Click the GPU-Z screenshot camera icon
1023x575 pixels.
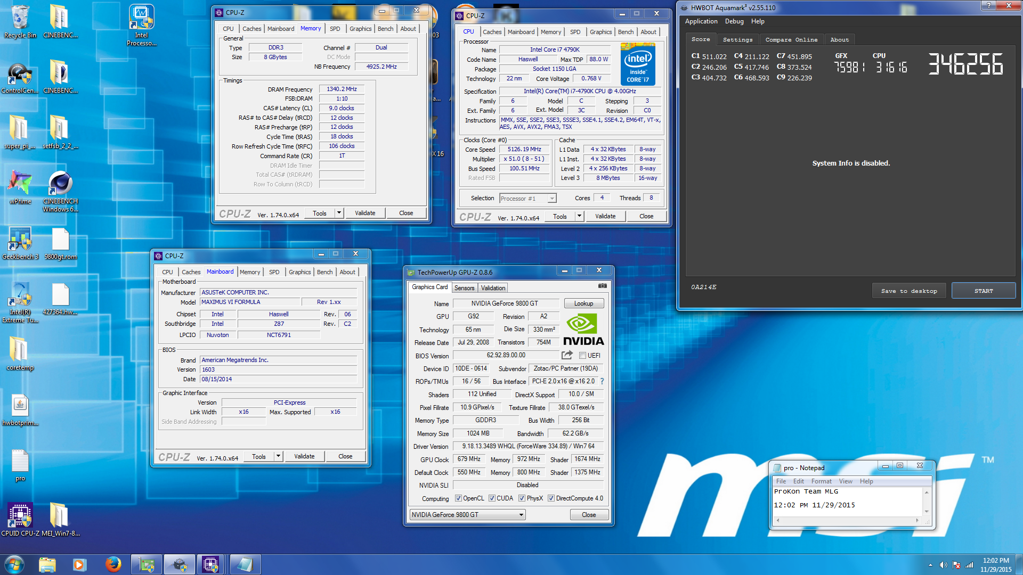pyautogui.click(x=602, y=286)
